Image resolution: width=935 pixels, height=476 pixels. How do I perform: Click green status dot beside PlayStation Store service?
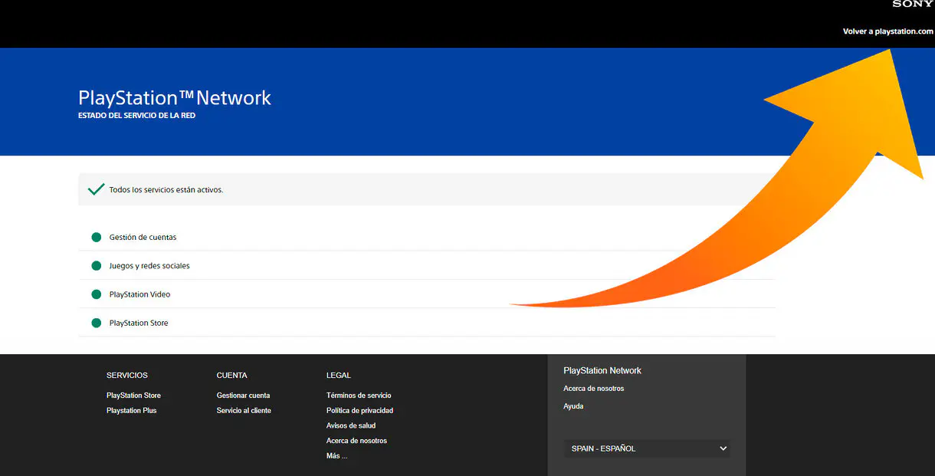point(96,323)
